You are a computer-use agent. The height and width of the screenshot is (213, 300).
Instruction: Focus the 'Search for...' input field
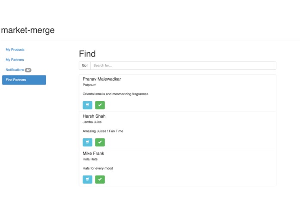point(183,66)
